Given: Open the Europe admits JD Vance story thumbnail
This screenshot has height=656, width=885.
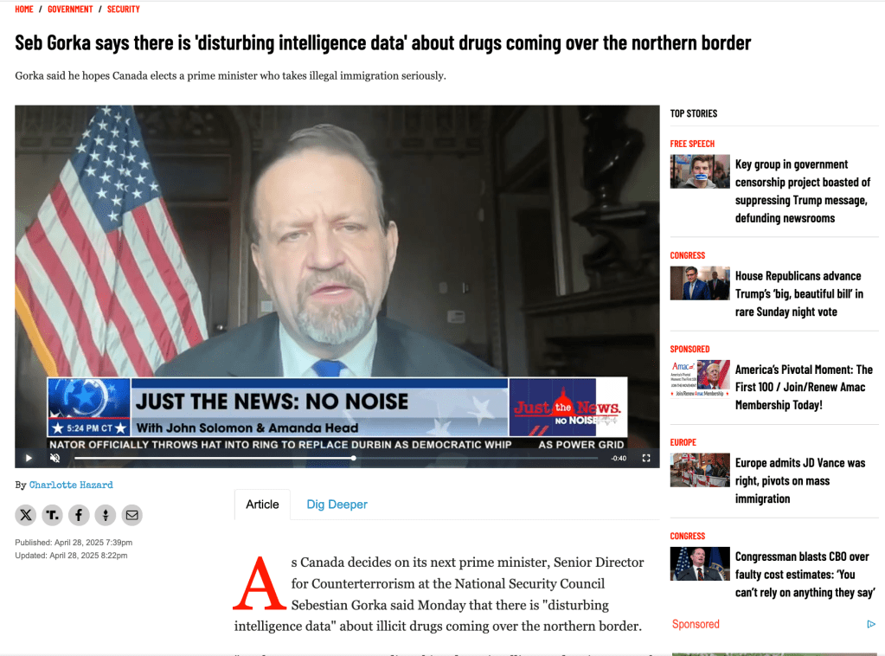Looking at the screenshot, I should point(700,470).
